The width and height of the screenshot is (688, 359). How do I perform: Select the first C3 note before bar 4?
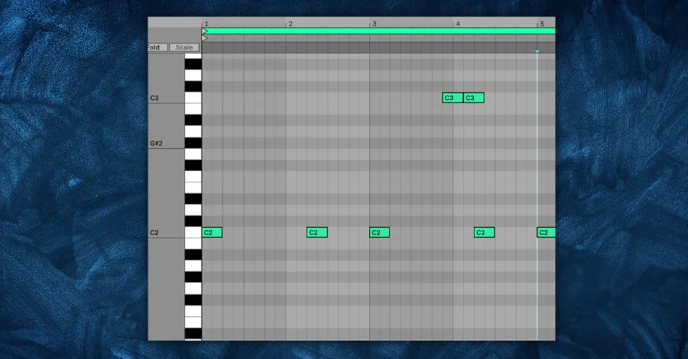pos(453,98)
